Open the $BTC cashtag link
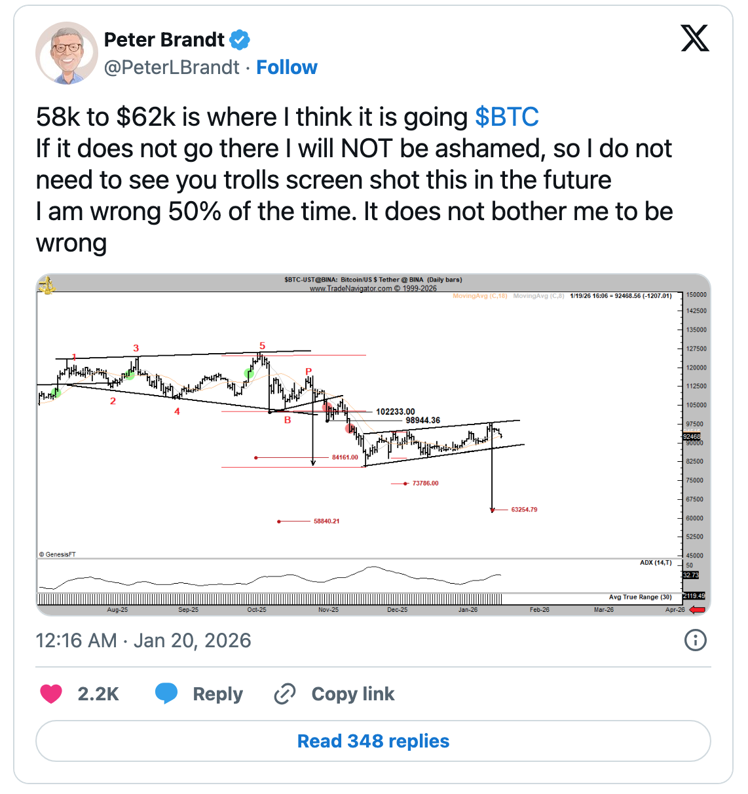The height and width of the screenshot is (794, 748). (x=506, y=117)
